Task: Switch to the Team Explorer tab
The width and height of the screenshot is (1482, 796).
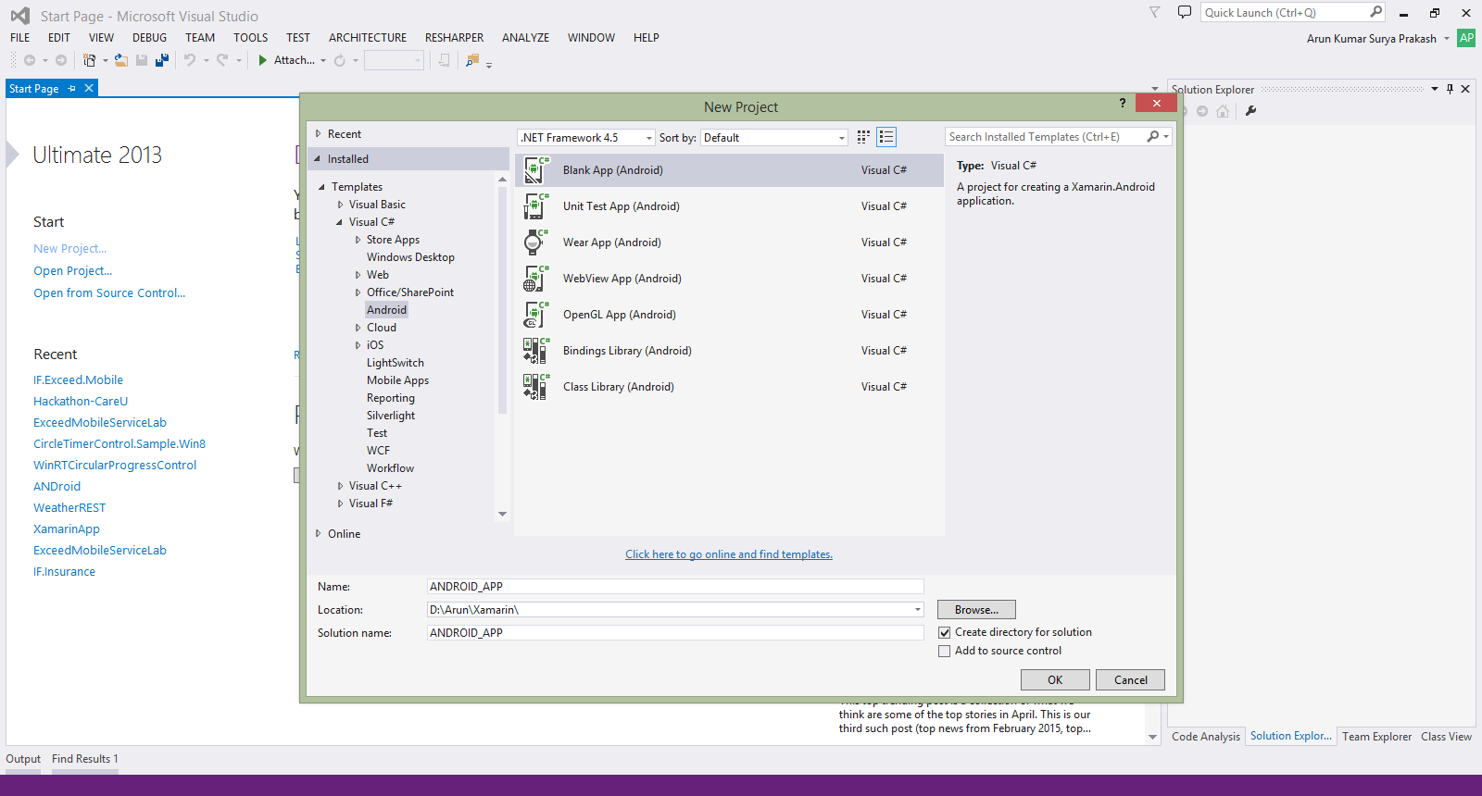Action: point(1376,737)
